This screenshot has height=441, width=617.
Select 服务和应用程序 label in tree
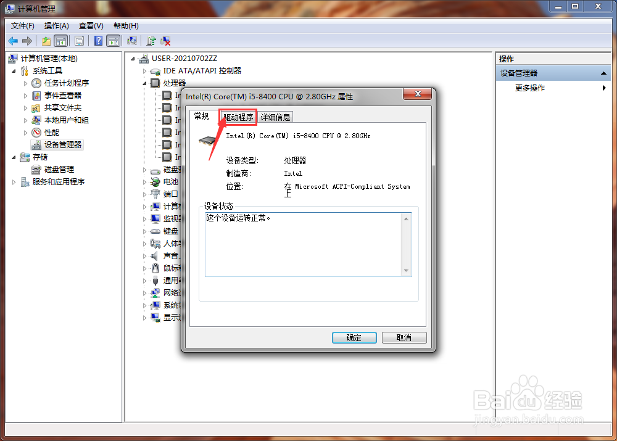[x=58, y=182]
